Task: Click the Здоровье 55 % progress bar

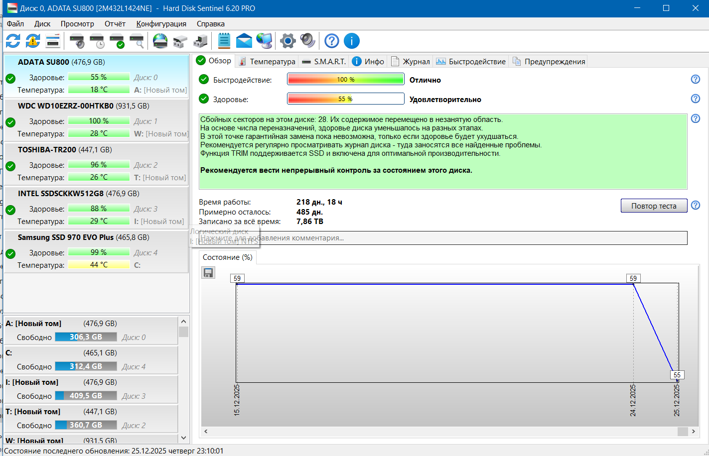Action: (x=345, y=99)
